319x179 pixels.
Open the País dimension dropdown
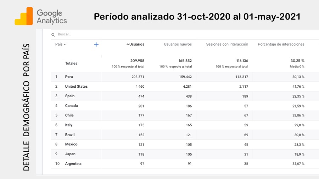(x=61, y=45)
